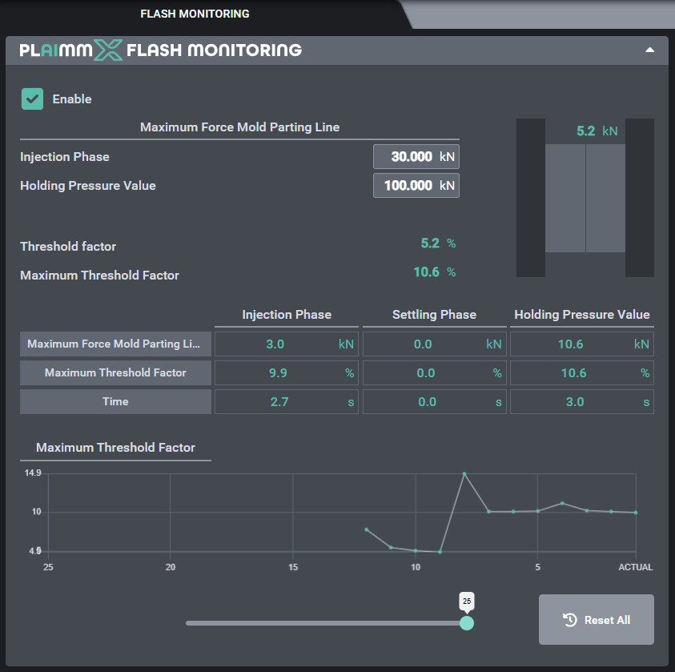
Task: Toggle the Enable checkbox
Action: (x=32, y=99)
